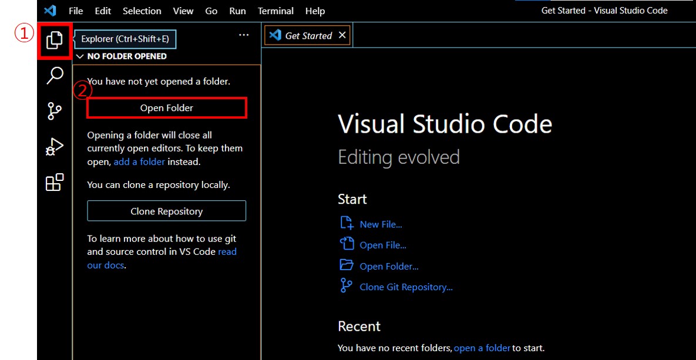696x360 pixels.
Task: Click the 'Get Started - Visual Studio Code' title
Action: (604, 11)
